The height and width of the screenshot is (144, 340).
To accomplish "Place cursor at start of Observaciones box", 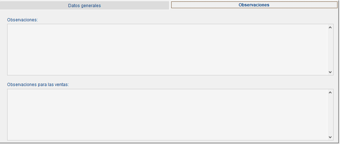I will 9,27.
